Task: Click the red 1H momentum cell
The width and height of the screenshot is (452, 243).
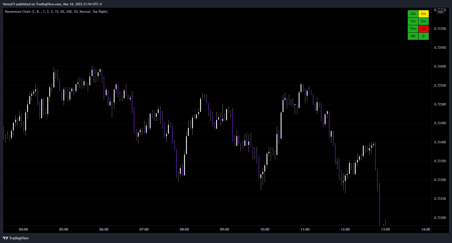Action: pyautogui.click(x=423, y=29)
